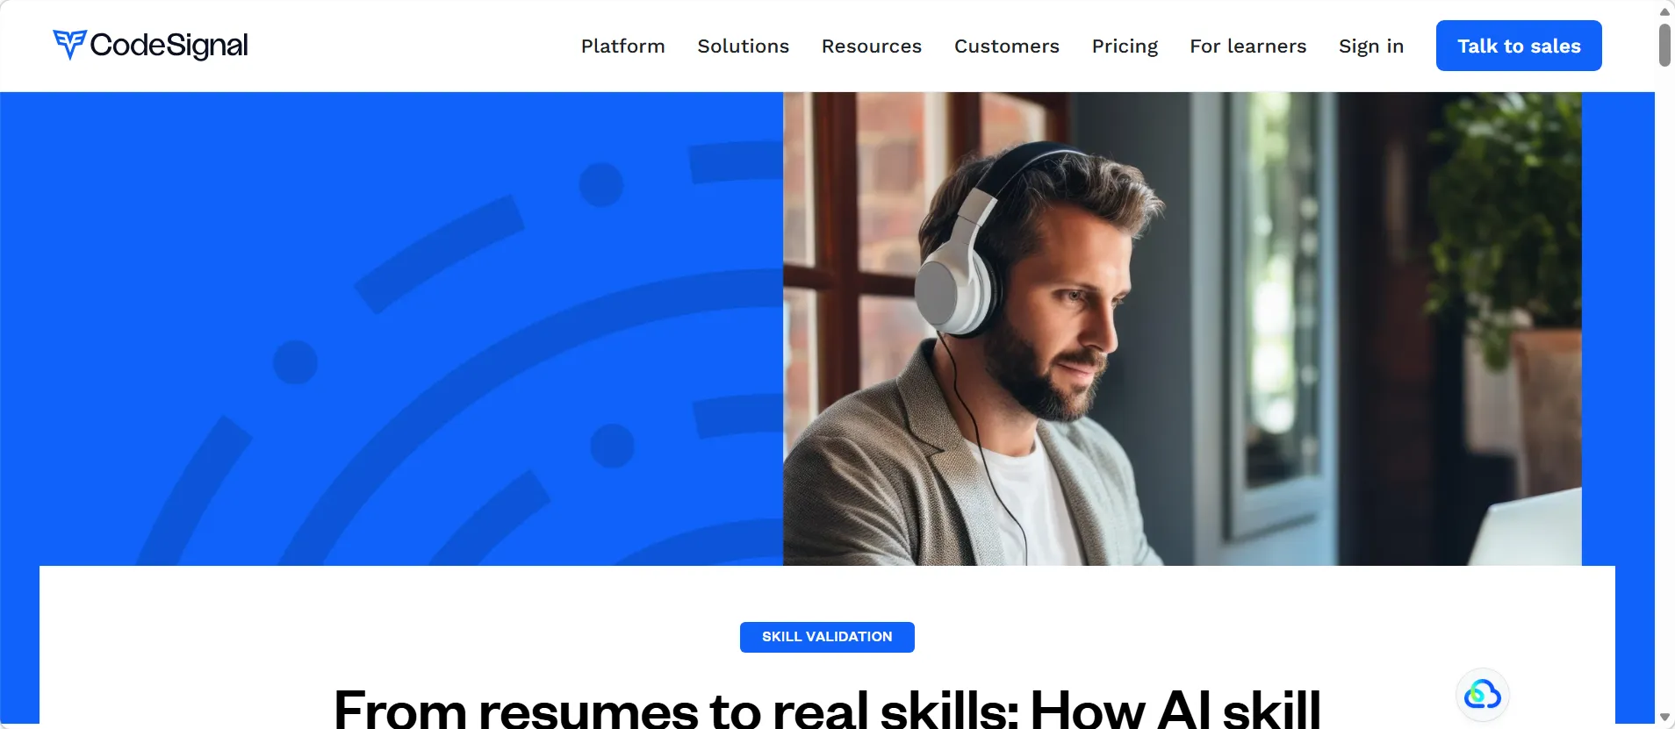Open the cloud chat widget icon
Viewport: 1675px width, 729px height.
[x=1482, y=695]
